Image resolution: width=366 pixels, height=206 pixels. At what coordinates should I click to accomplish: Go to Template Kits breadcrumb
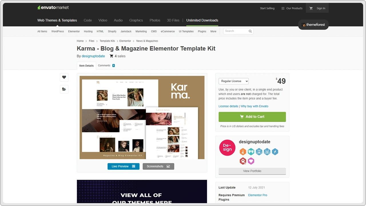click(107, 41)
